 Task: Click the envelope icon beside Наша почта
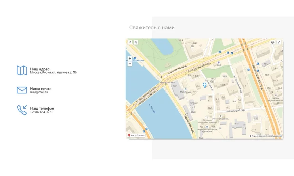(22, 90)
